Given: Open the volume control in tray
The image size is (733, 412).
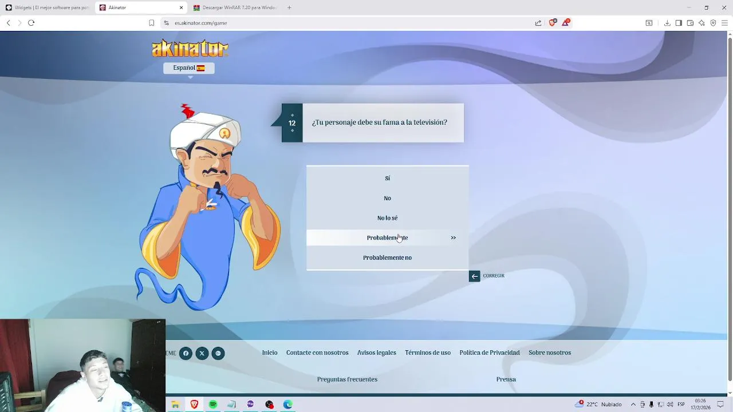Looking at the screenshot, I should coord(670,405).
